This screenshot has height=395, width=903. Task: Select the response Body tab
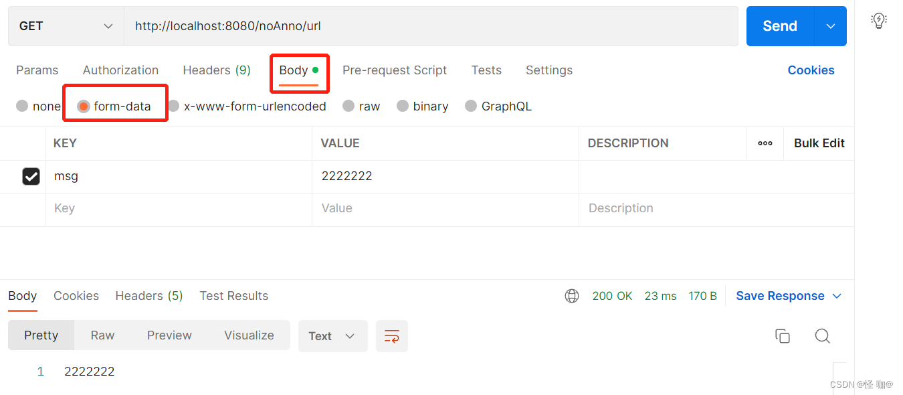point(22,296)
